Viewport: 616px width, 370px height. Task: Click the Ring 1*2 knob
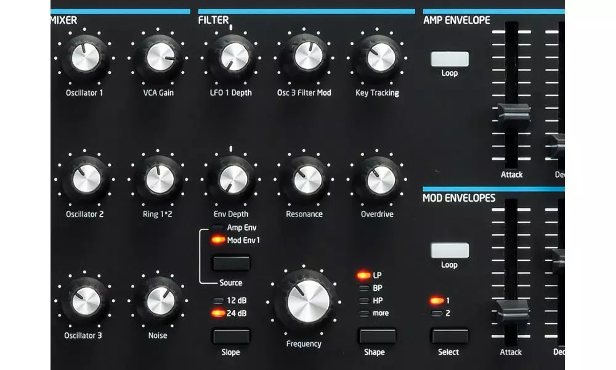point(159,179)
